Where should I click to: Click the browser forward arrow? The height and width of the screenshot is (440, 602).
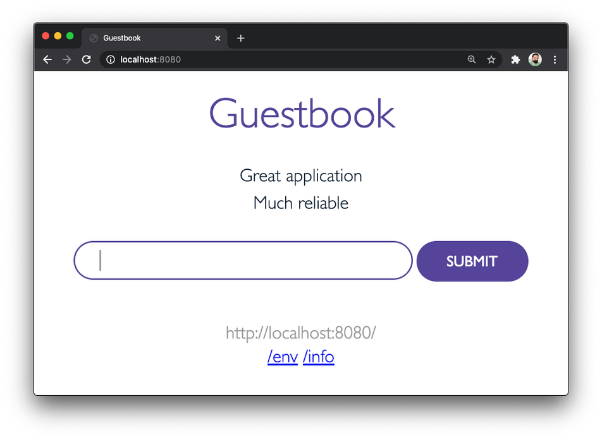(67, 59)
